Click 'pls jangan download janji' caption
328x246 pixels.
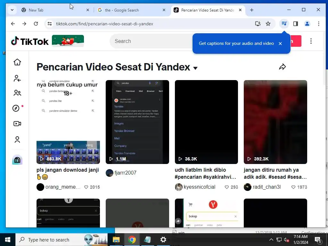click(68, 173)
